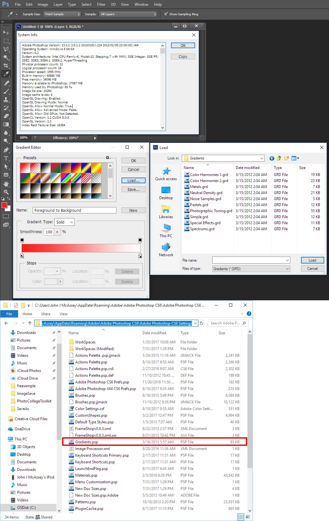Select the Blur tool
The height and width of the screenshot is (521, 329).
6,133
